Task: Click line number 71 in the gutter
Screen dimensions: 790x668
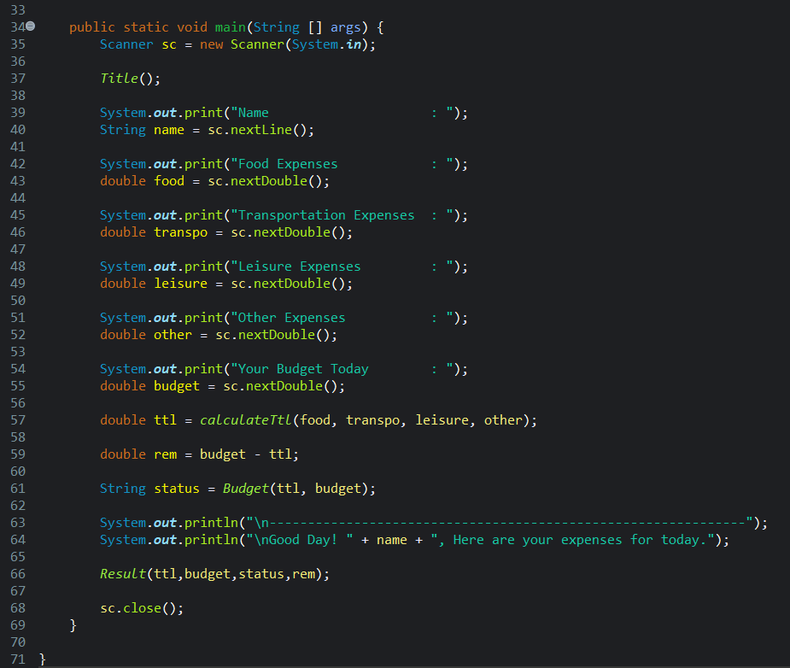Action: tap(17, 659)
